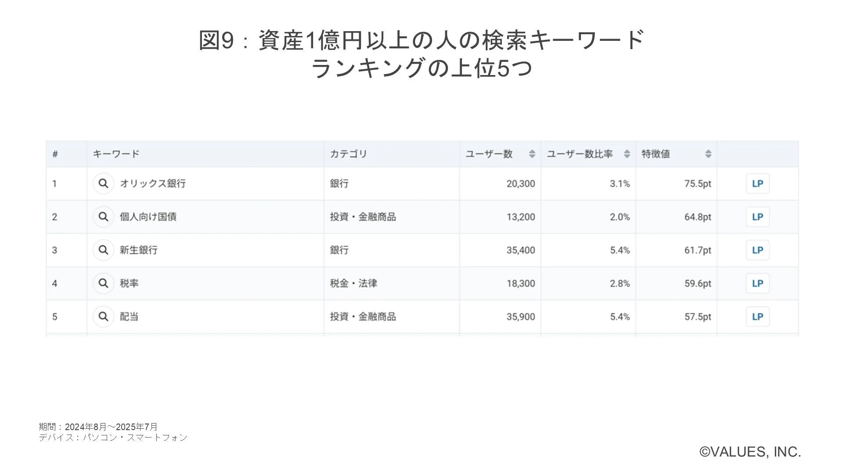Click the search icon beside 配当
Viewport: 843px width, 474px height.
[104, 316]
